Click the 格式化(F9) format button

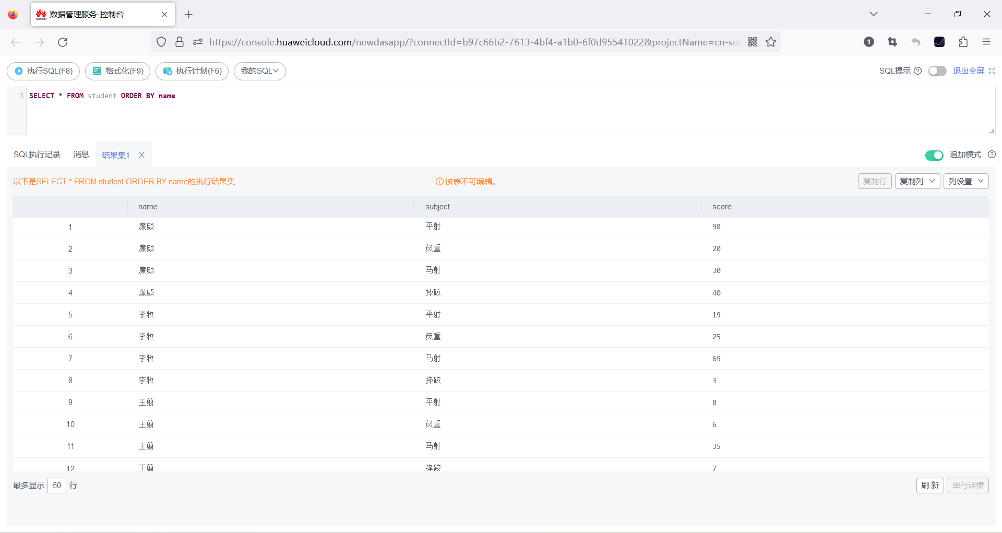(x=118, y=71)
